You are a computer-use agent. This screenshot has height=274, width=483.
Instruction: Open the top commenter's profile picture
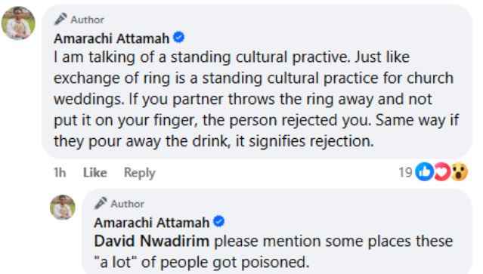tap(18, 23)
